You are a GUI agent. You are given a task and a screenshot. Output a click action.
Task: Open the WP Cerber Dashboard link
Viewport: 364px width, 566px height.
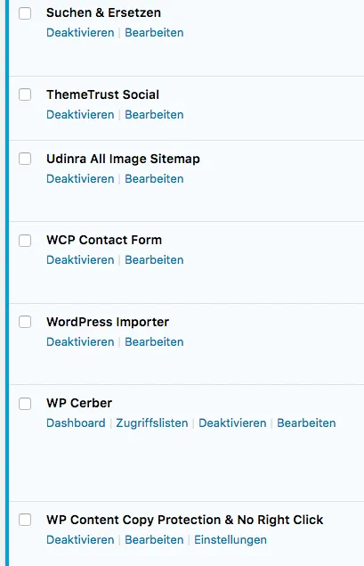[x=76, y=423]
